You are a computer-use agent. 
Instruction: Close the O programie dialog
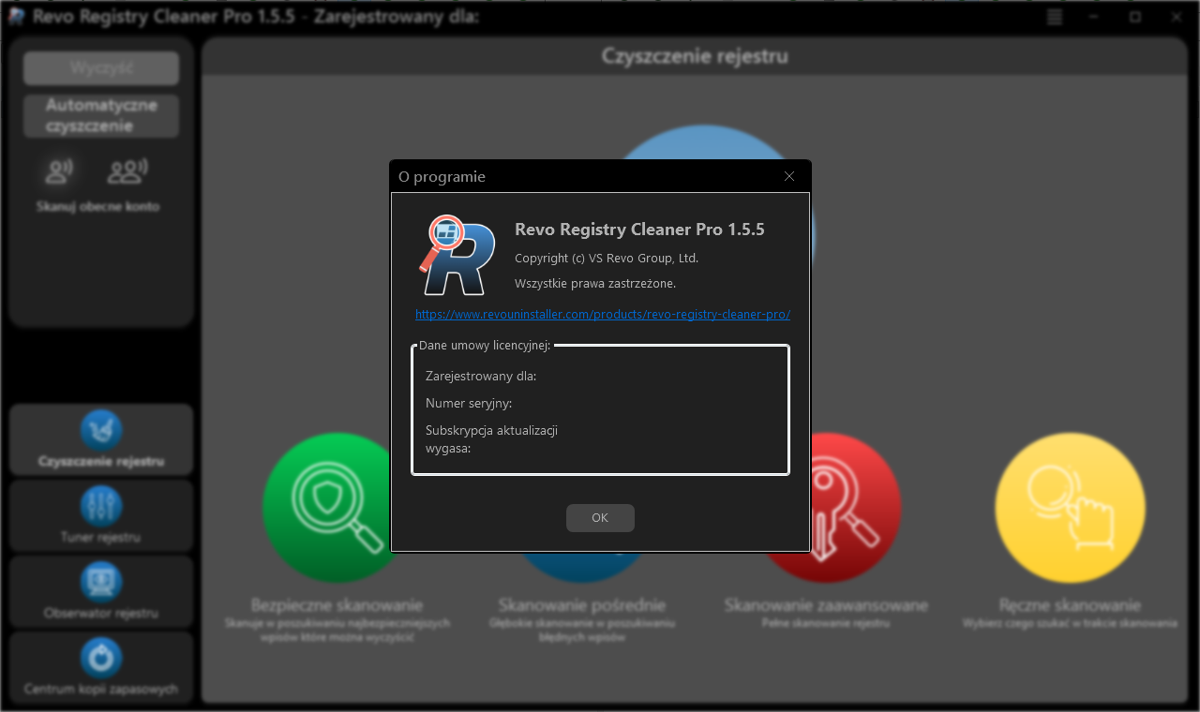pyautogui.click(x=789, y=176)
